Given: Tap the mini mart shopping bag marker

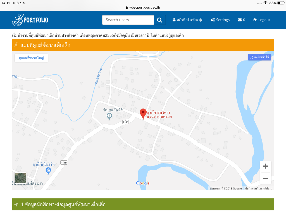Looking at the screenshot, I should (48, 171).
